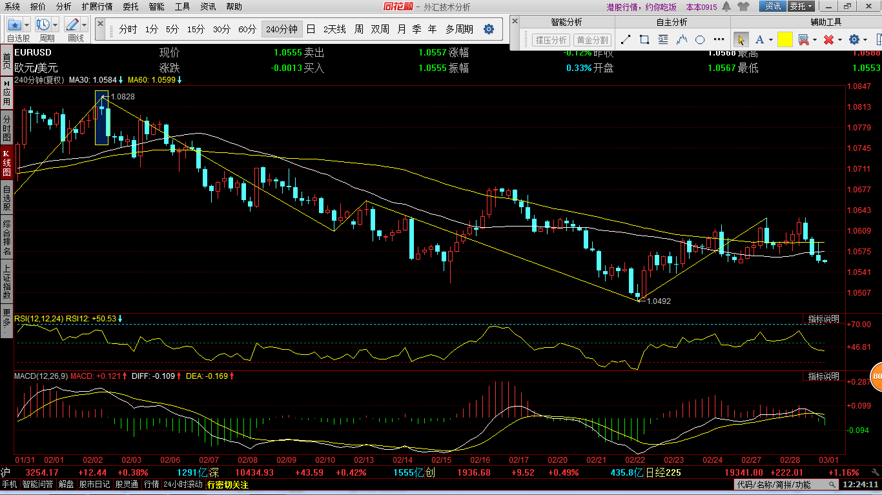Open the blue gear in 辅助工具

(x=854, y=39)
